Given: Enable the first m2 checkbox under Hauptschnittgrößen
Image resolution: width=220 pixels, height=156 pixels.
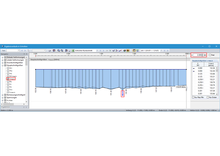Looking at the screenshot, I should click(x=8, y=71).
